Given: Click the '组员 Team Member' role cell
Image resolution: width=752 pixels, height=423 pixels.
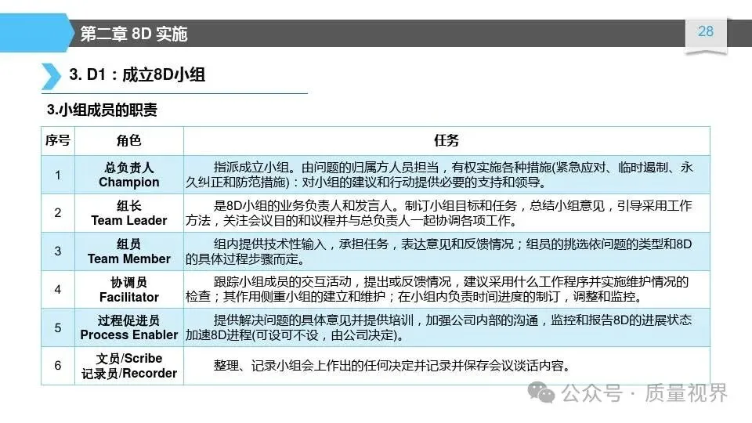Looking at the screenshot, I should (x=129, y=251).
